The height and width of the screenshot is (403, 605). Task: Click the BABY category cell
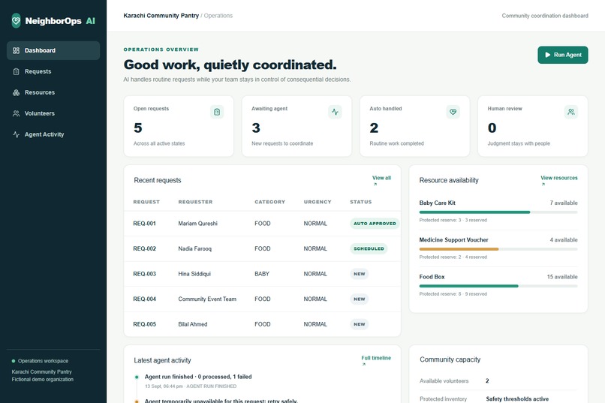[x=262, y=274]
